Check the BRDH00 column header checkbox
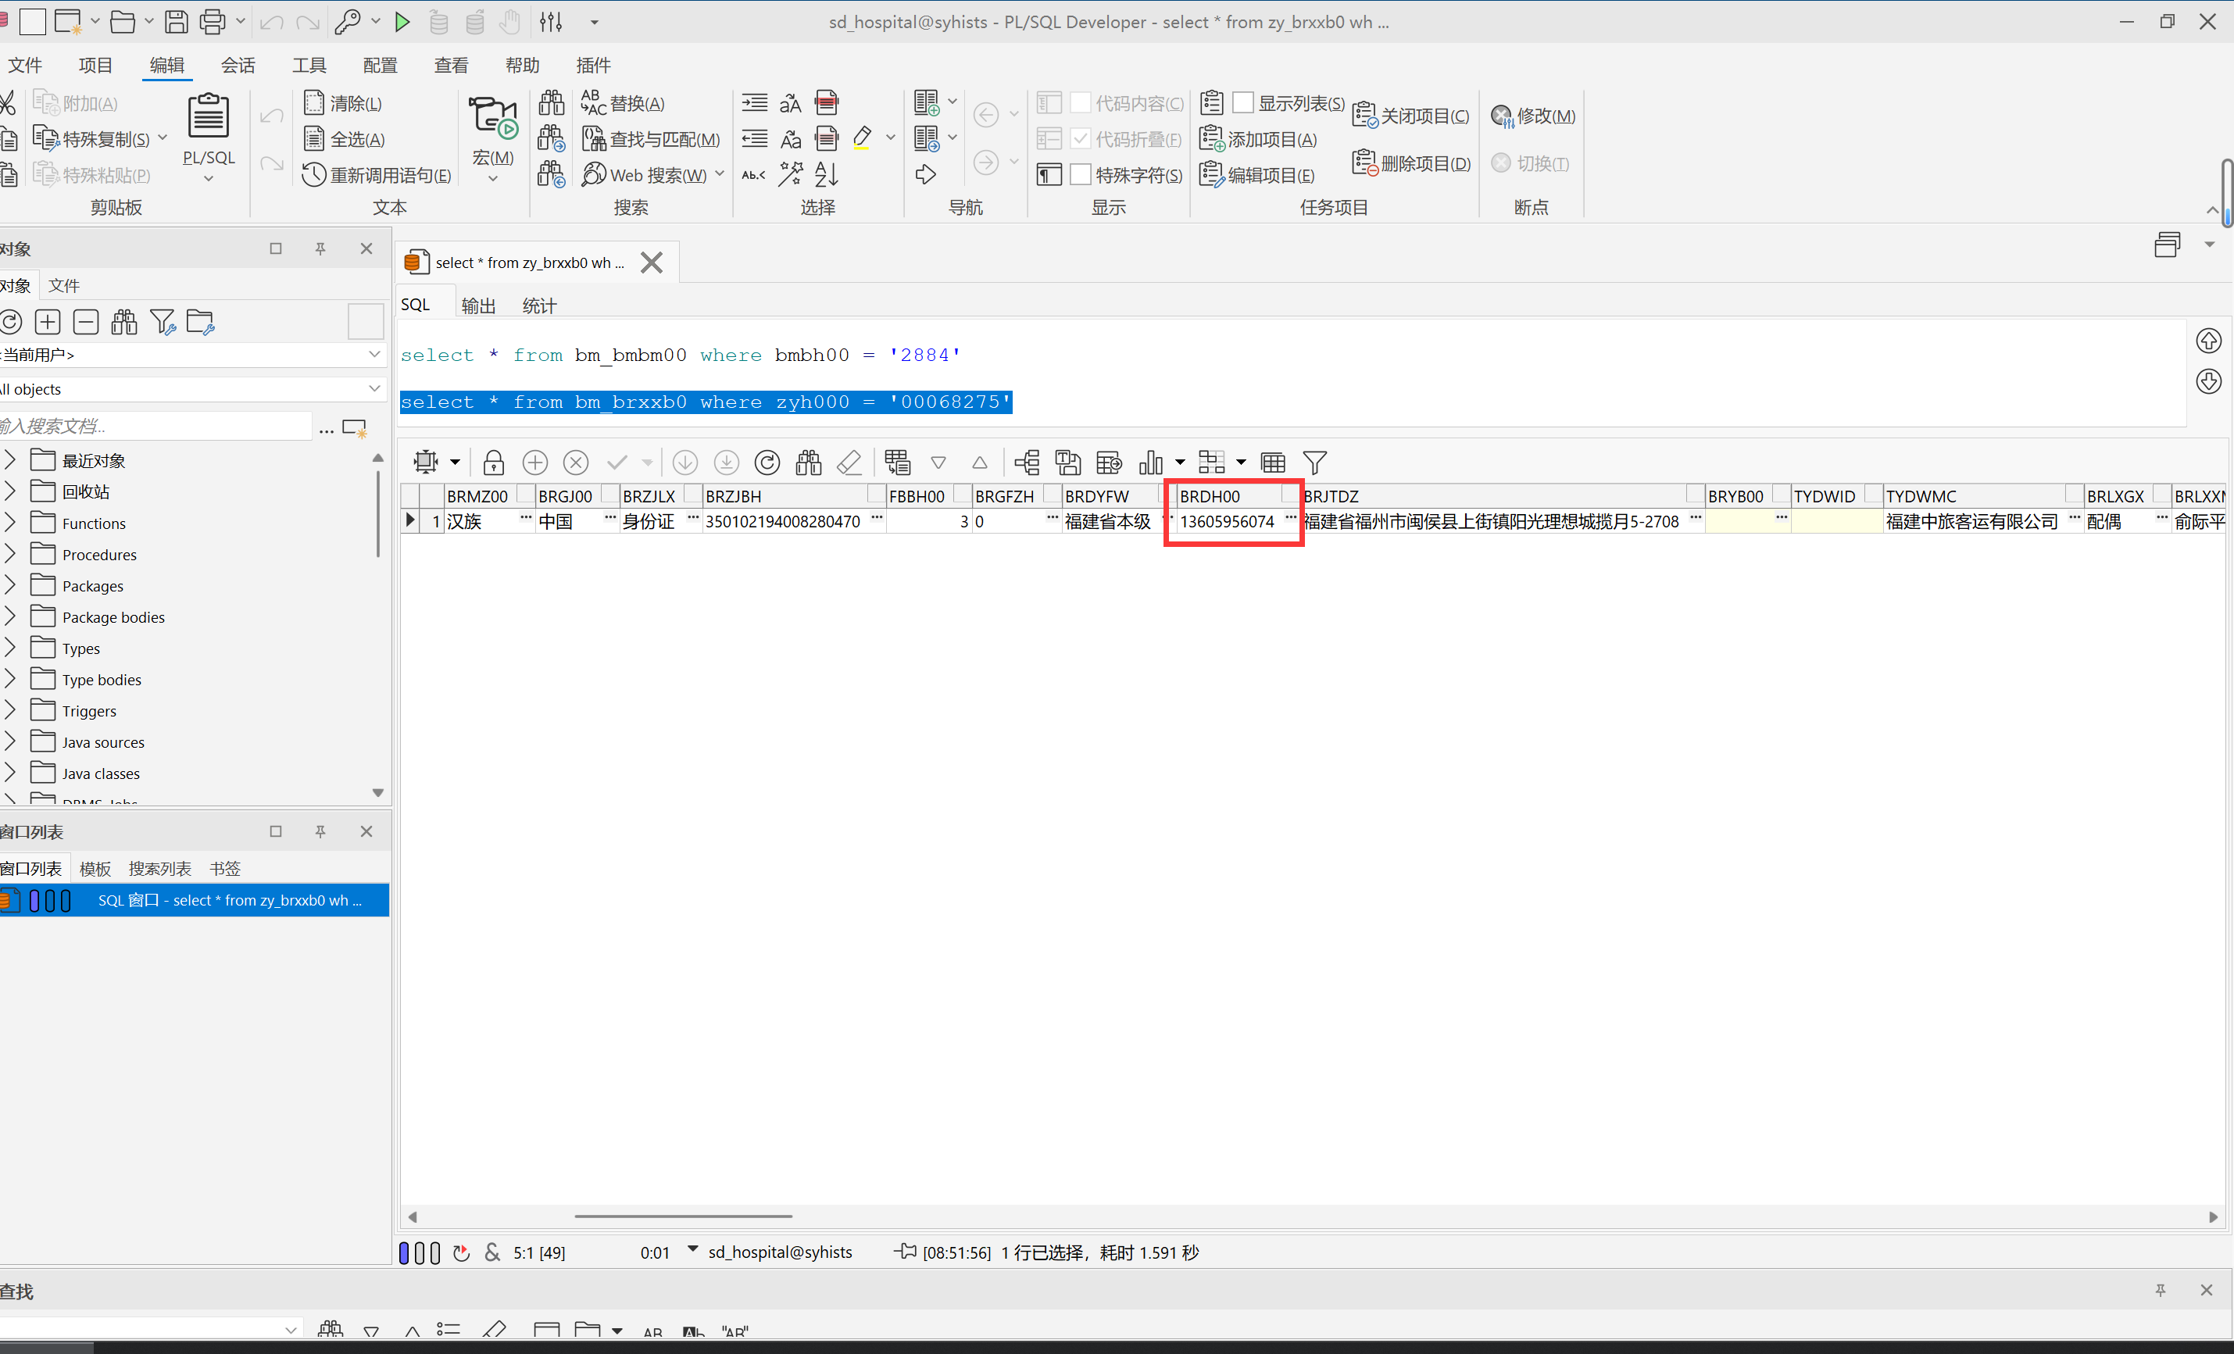 1290,495
